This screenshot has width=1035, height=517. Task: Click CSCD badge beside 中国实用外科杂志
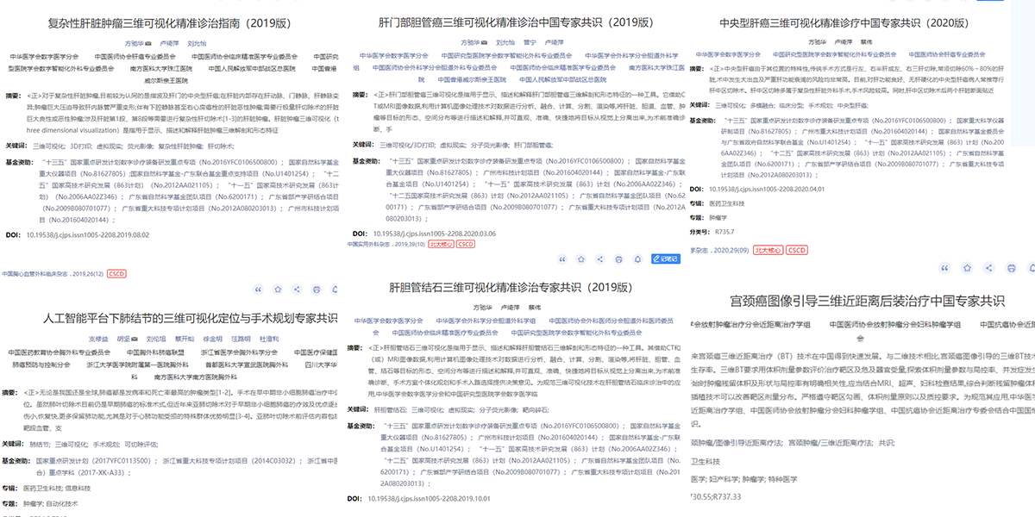pos(466,245)
